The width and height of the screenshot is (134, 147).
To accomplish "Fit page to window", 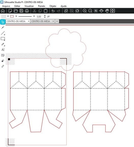I will (x=113, y=11).
